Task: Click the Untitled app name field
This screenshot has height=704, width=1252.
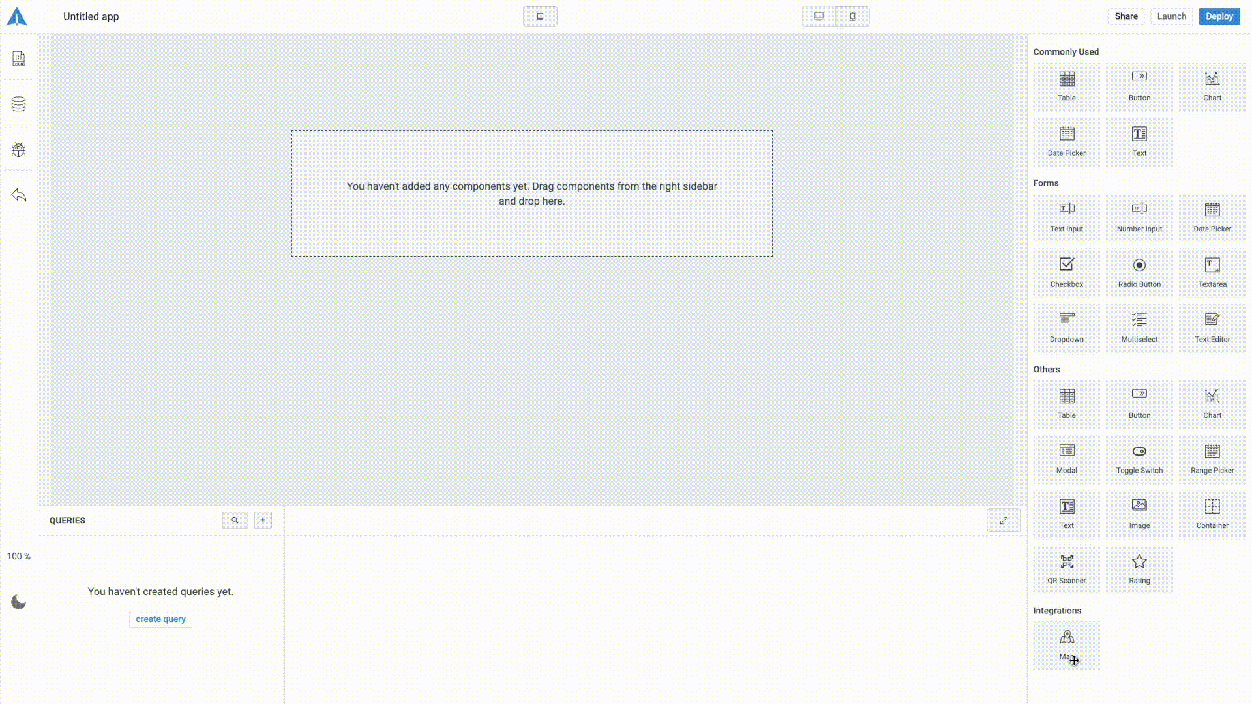Action: click(x=91, y=16)
